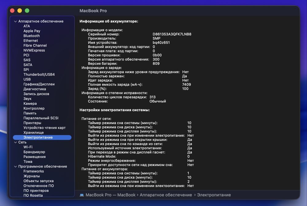Open Wi-Fi network information
Screen dimensions: 307x206
pos(28,147)
